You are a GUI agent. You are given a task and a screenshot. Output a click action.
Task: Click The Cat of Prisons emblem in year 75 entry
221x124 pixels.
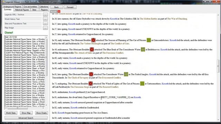142,83
